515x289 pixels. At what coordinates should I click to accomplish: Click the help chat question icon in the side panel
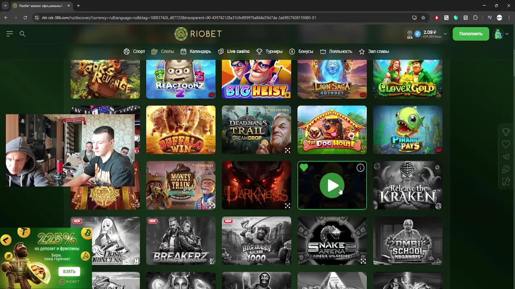(x=506, y=169)
